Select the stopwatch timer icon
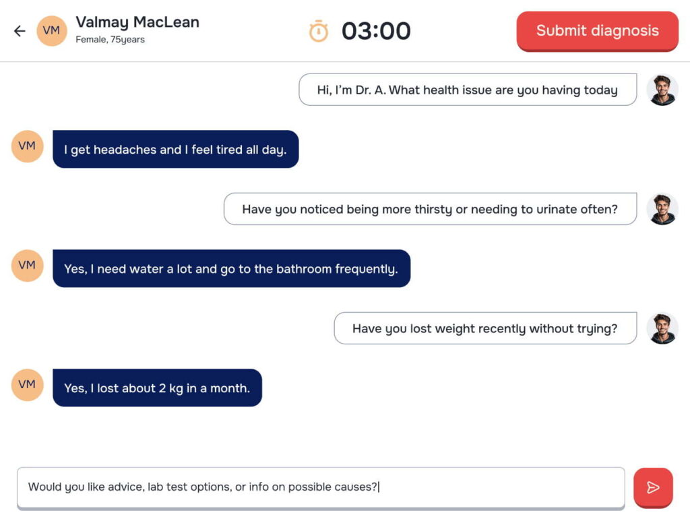 [319, 30]
